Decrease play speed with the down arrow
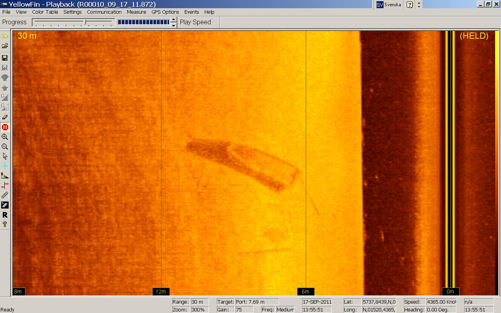The image size is (501, 313). 174,25
